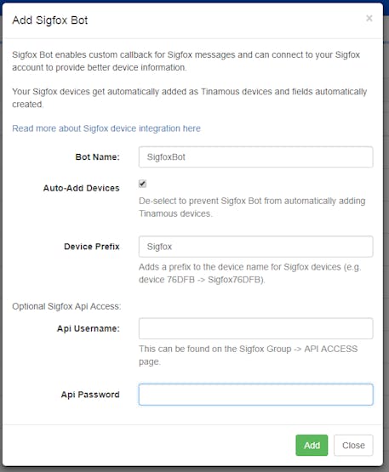Image resolution: width=389 pixels, height=472 pixels.
Task: Click the "Optional Sigfox Api Access:" heading
Action: [66, 306]
